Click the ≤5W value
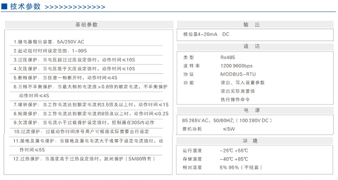This screenshot has height=180, width=338. (x=229, y=129)
